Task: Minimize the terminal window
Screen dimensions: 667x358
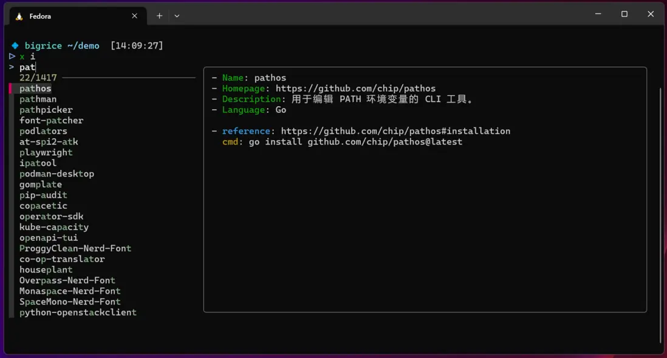Action: (598, 14)
